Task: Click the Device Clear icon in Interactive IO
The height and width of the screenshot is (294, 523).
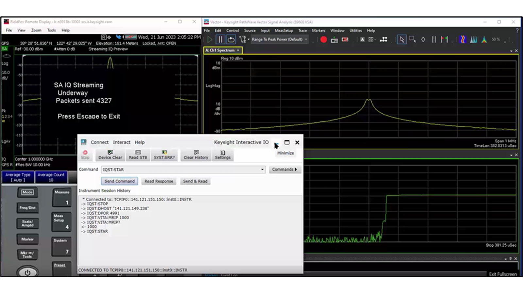Action: 110,154
